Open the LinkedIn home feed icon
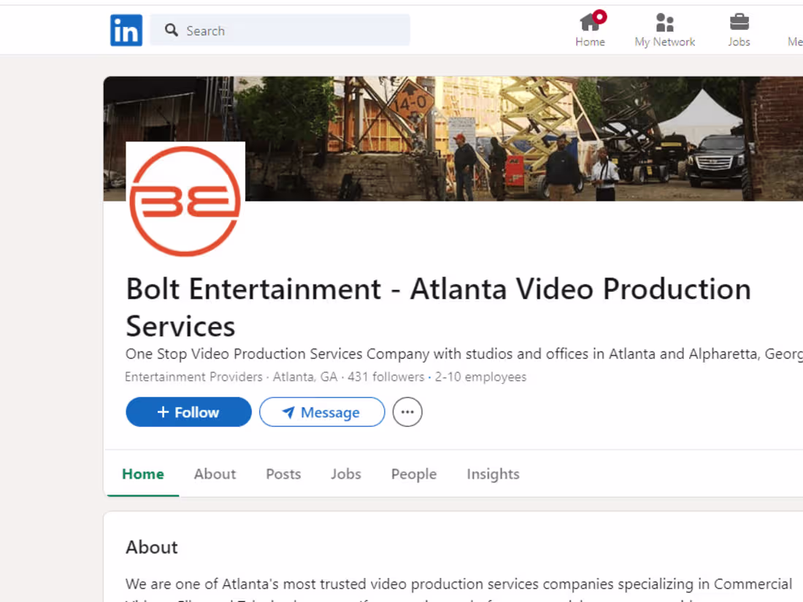This screenshot has height=602, width=803. click(590, 22)
